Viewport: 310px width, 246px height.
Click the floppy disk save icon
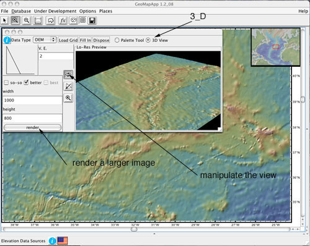coord(92,20)
